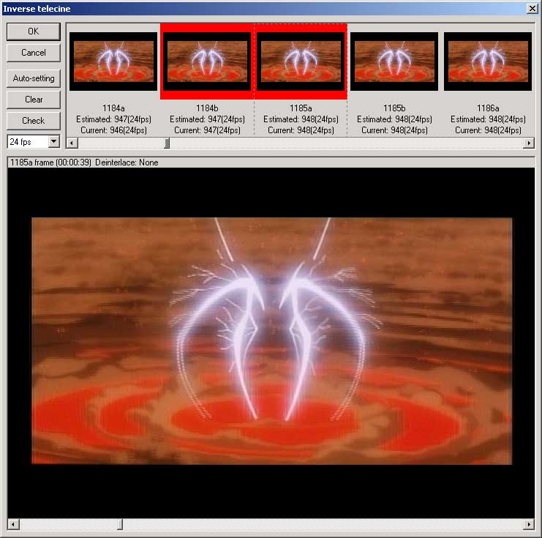Close the Inverse telecine window
Image resolution: width=542 pixels, height=538 pixels.
pos(532,9)
